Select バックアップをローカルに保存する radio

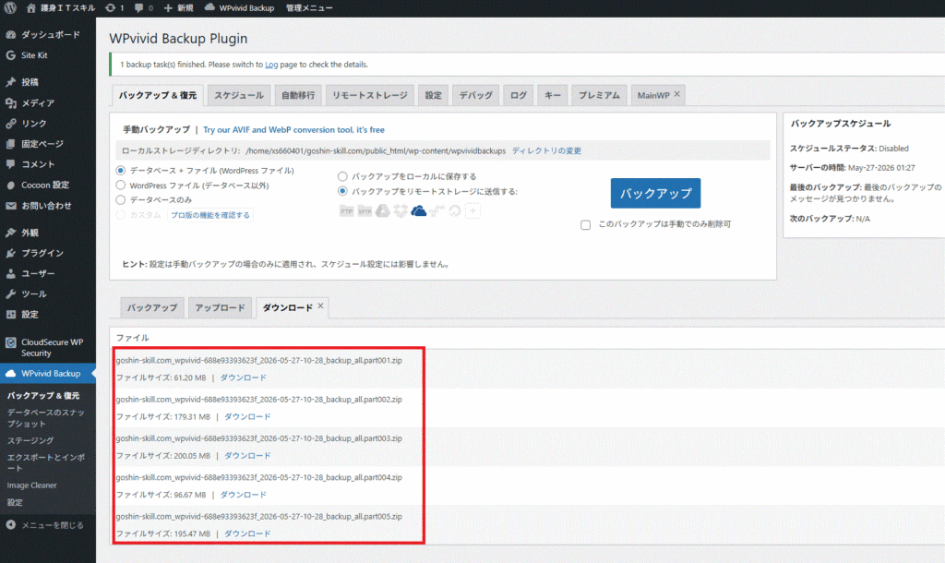pos(342,176)
